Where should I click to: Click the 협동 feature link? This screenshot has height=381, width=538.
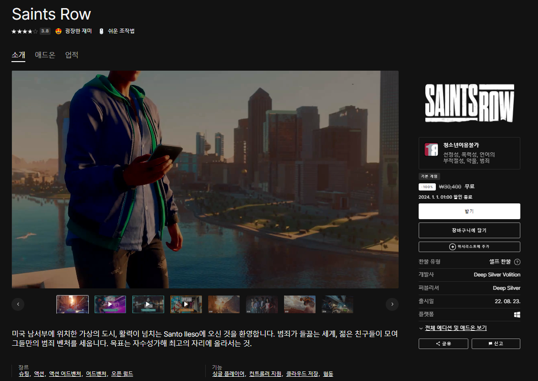pos(328,374)
